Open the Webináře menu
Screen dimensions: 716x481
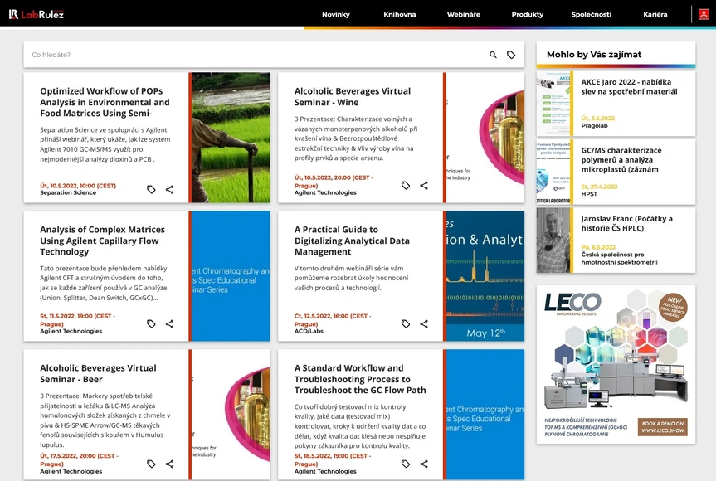click(x=463, y=14)
